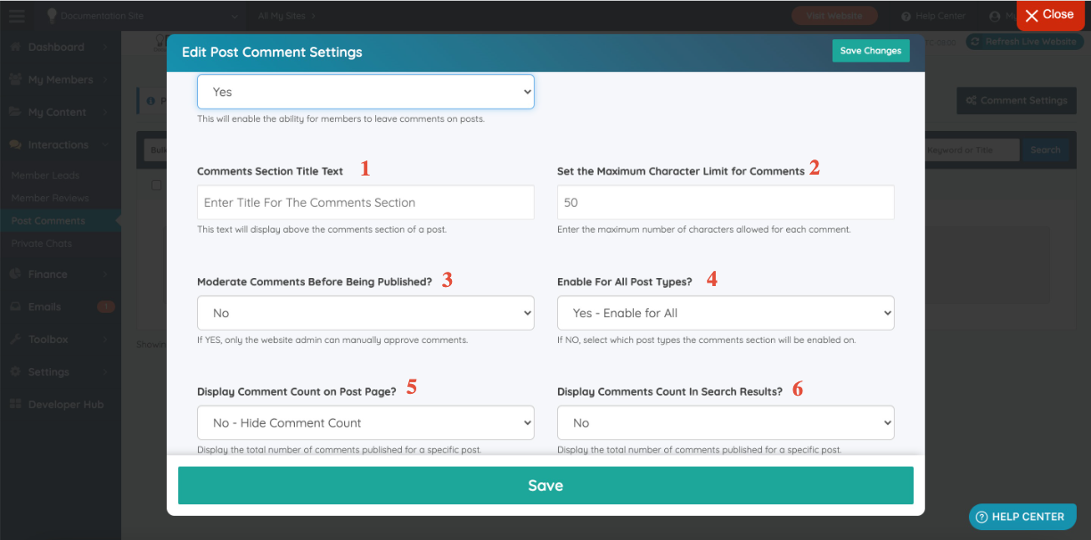Viewport: 1091px width, 540px height.
Task: Change the Enable For All Post Types selection
Action: pyautogui.click(x=725, y=313)
